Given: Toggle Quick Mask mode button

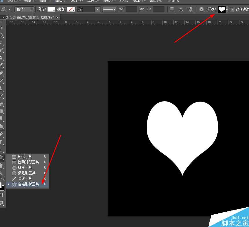Looking at the screenshot, I should click(1, 195).
